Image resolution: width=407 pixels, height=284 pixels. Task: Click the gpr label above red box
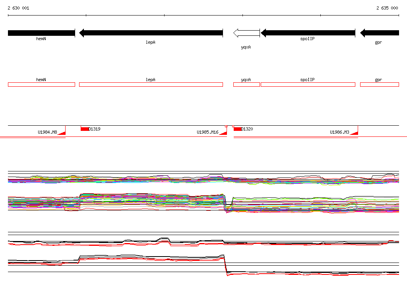(378, 80)
